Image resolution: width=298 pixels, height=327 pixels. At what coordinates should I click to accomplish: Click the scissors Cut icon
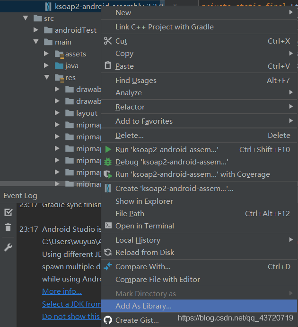pyautogui.click(x=107, y=41)
